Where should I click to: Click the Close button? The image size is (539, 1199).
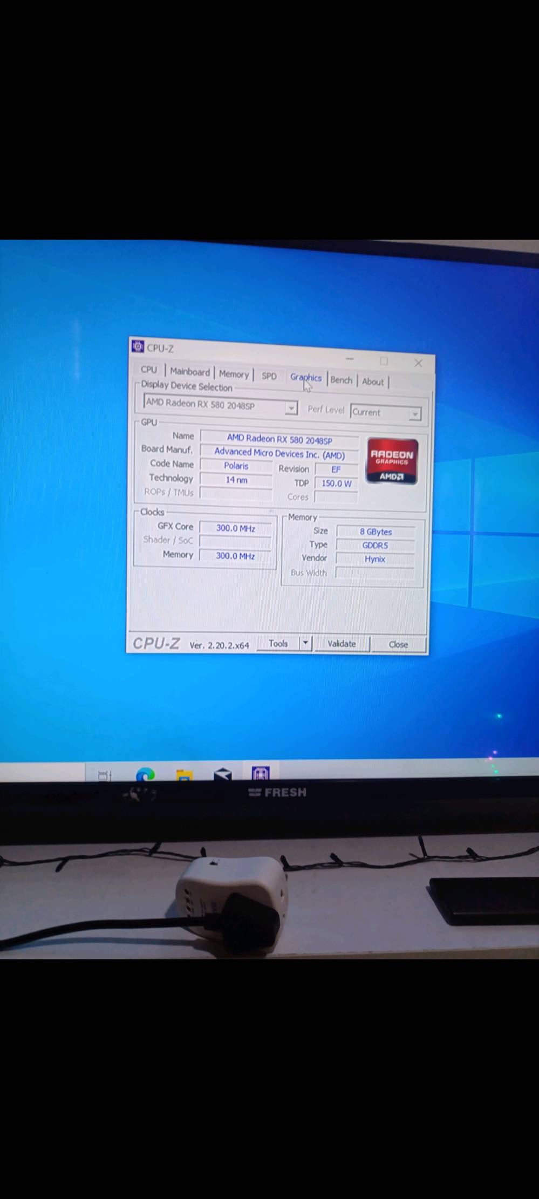(x=398, y=644)
